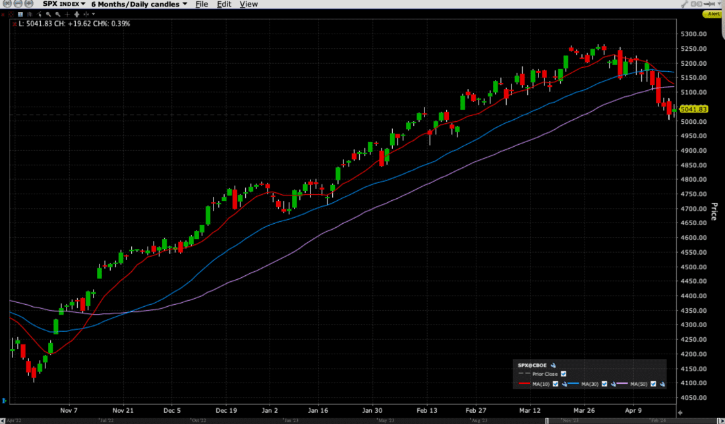725x424 pixels.
Task: Toggle the Prior Close checkbox
Action: click(x=564, y=373)
